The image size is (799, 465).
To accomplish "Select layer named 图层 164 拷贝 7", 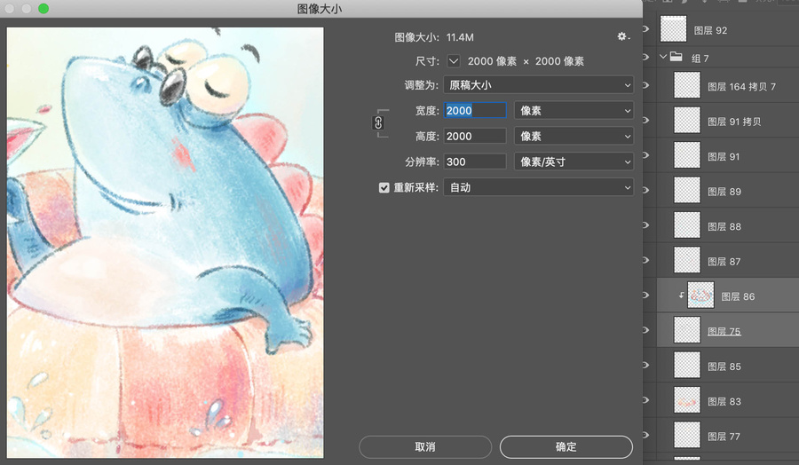I will coord(741,87).
